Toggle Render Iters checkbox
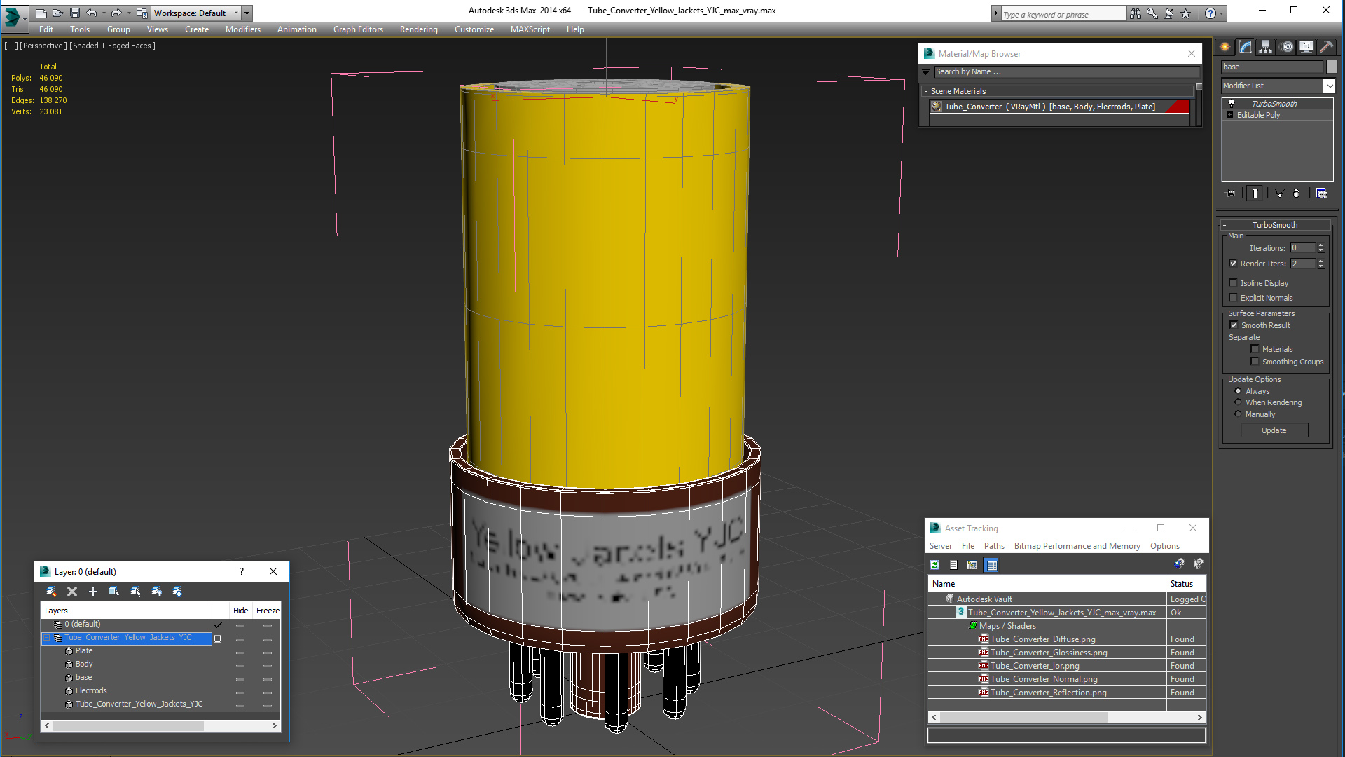This screenshot has width=1345, height=757. 1234,264
